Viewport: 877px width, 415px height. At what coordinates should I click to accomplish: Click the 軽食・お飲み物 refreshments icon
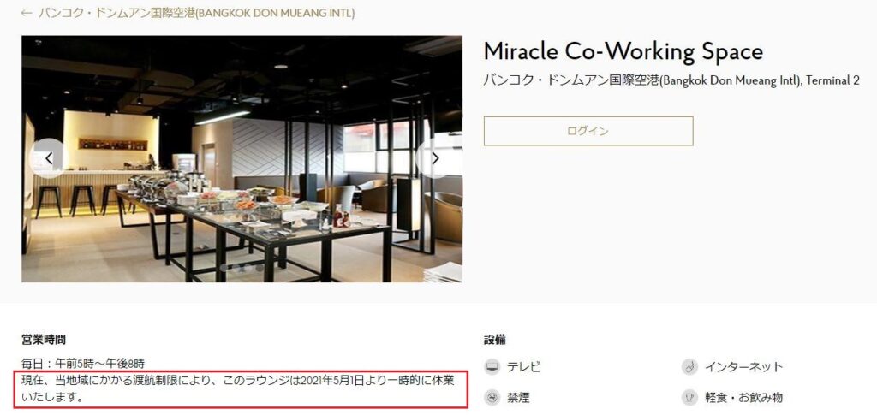pyautogui.click(x=689, y=398)
